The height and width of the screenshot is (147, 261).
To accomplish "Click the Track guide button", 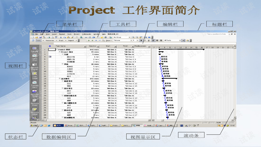I will [61, 41].
